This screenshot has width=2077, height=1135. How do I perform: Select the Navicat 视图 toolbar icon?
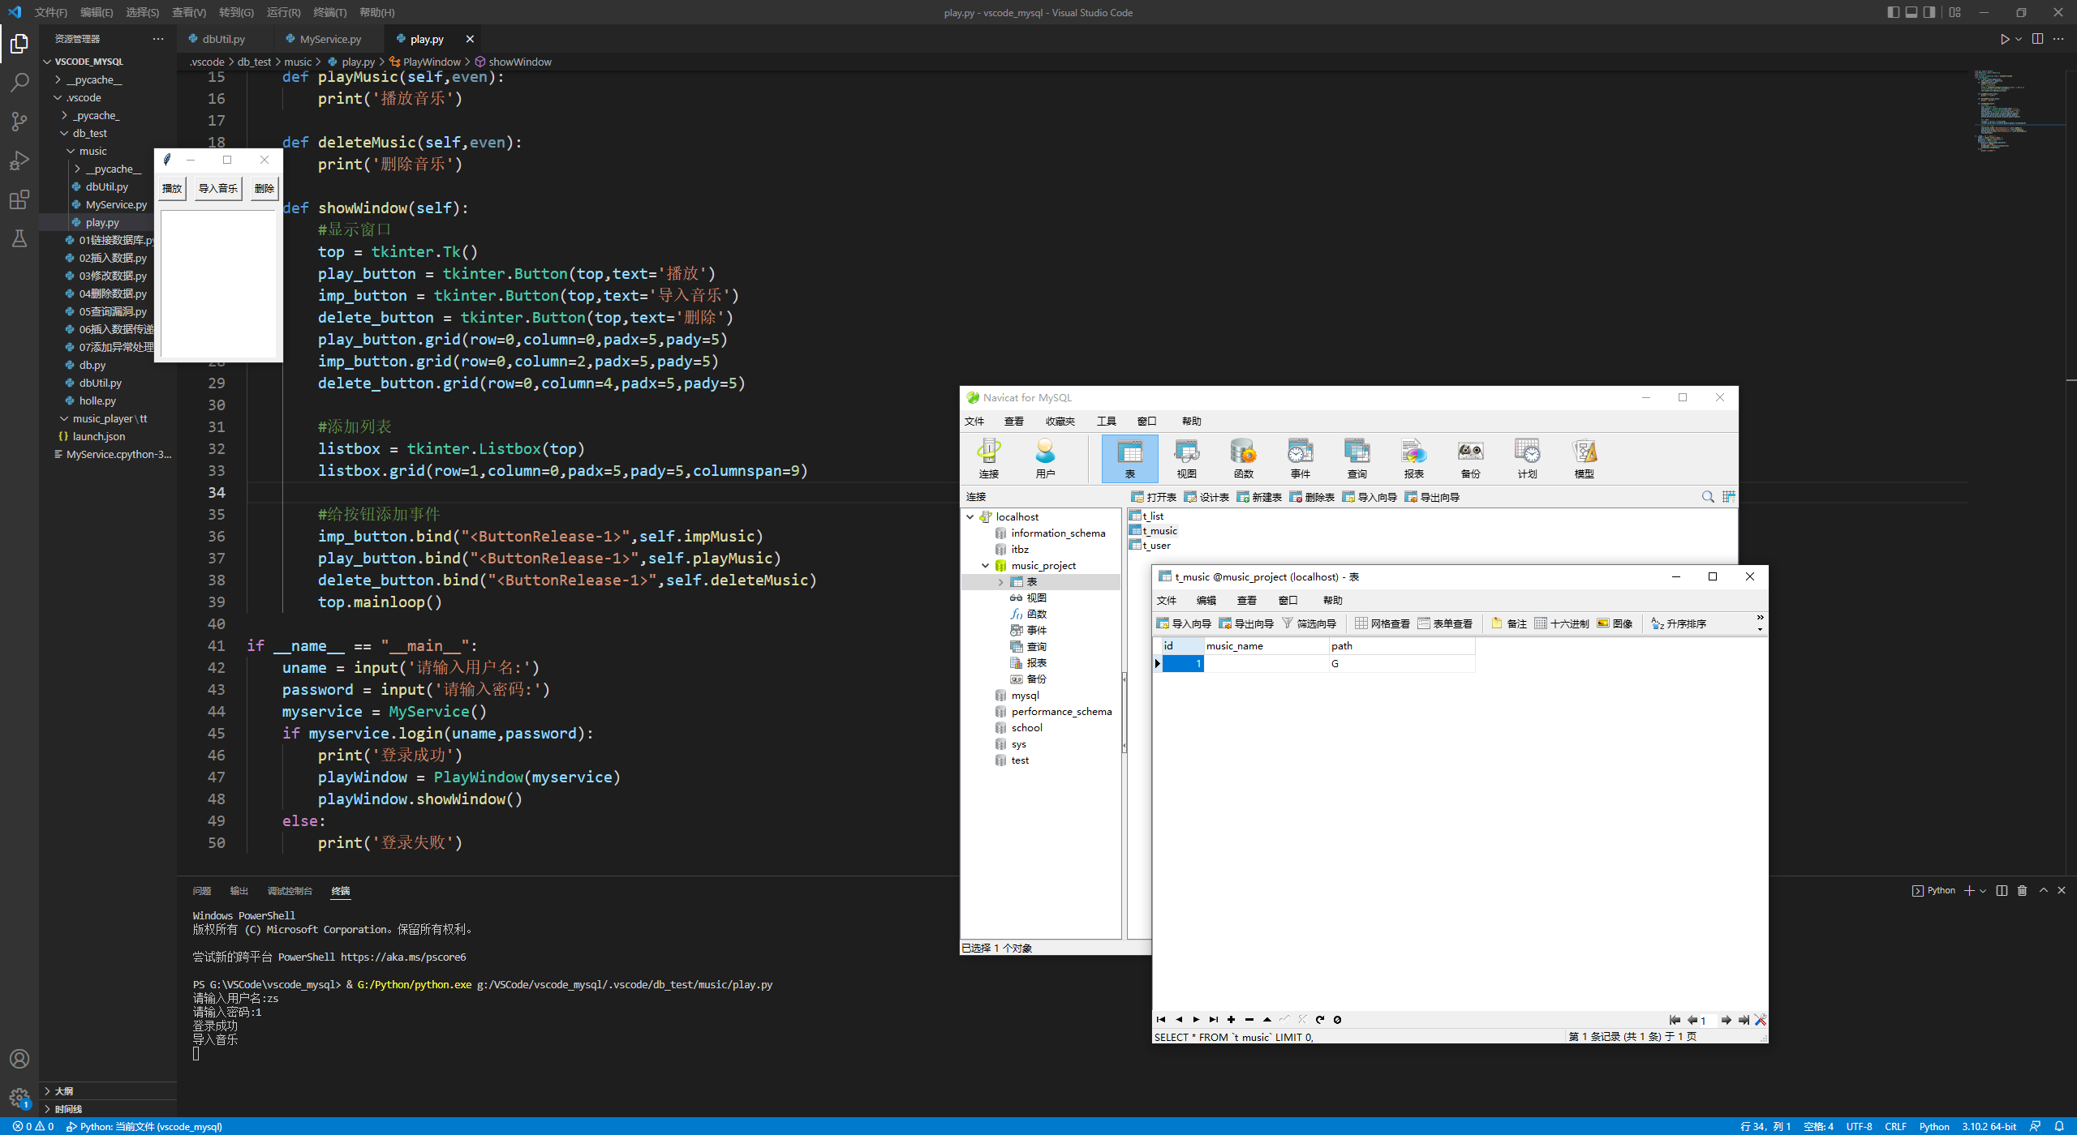click(1186, 459)
